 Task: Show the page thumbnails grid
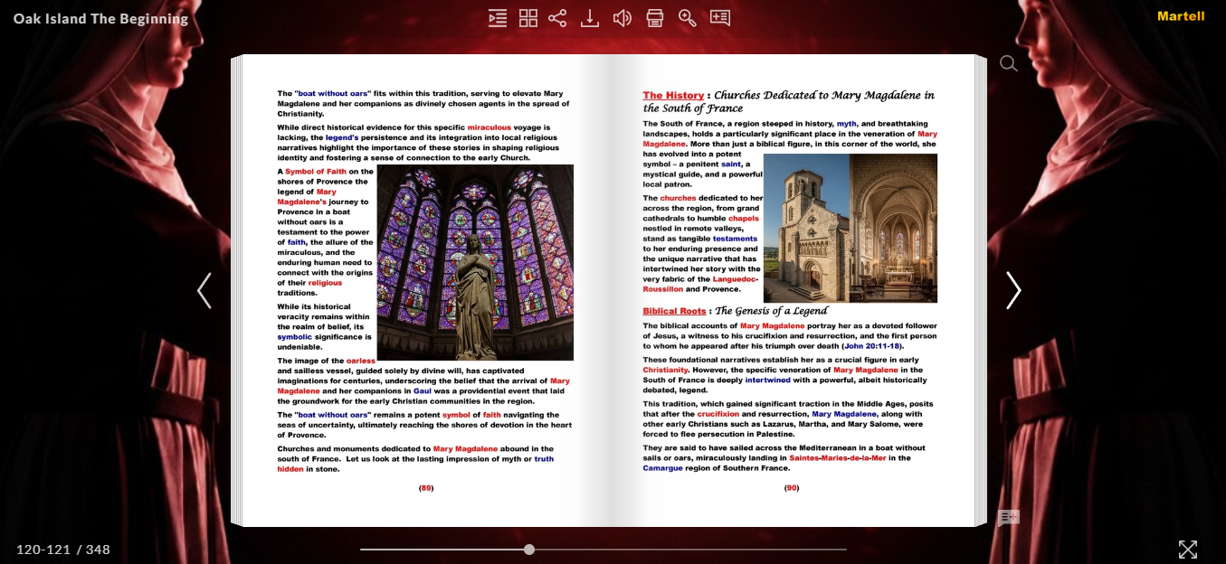[528, 18]
